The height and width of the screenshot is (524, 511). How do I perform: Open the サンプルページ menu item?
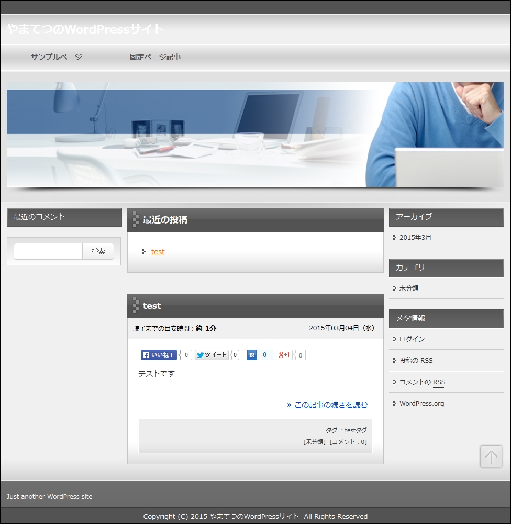(57, 57)
